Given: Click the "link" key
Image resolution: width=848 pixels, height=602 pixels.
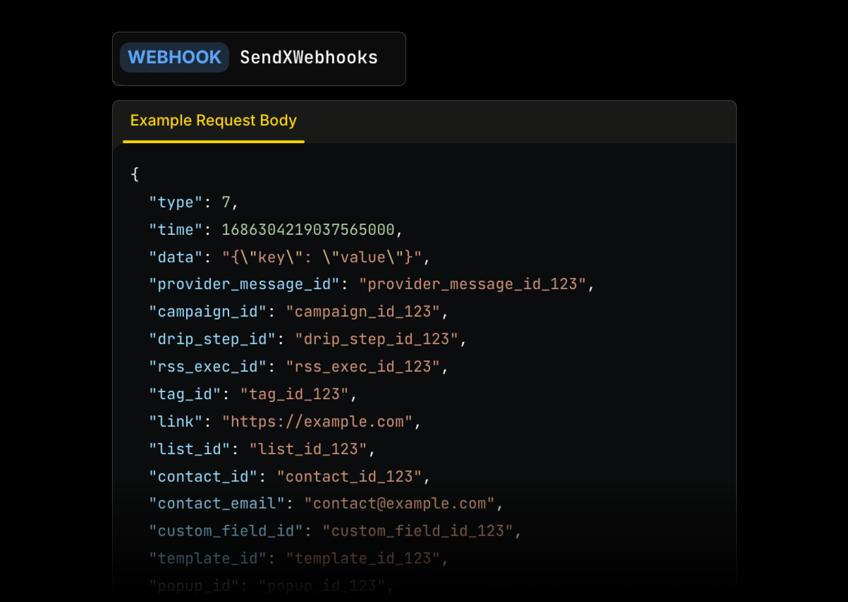Looking at the screenshot, I should [176, 422].
